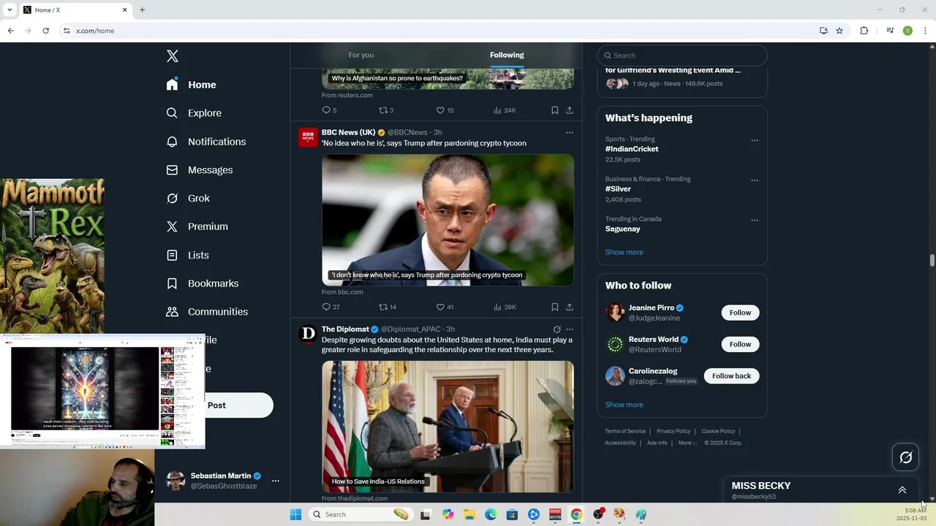Share the BBC News post
This screenshot has height=526, width=936.
570,307
